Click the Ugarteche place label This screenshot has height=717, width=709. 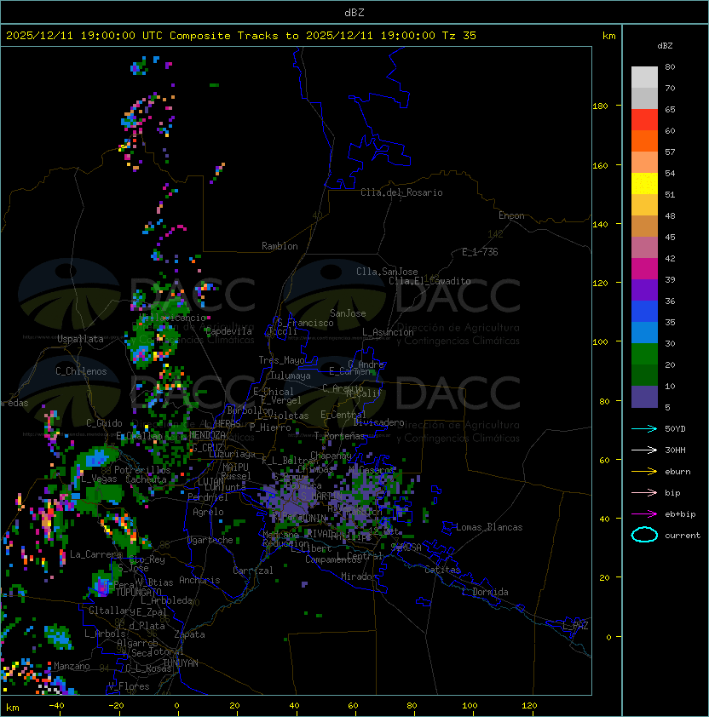pos(210,540)
